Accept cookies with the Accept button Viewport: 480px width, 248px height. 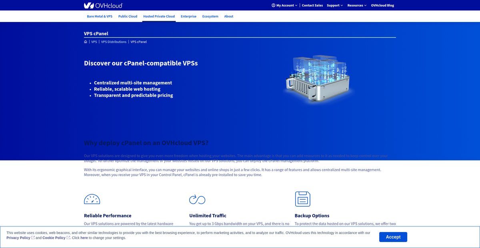[393, 237]
